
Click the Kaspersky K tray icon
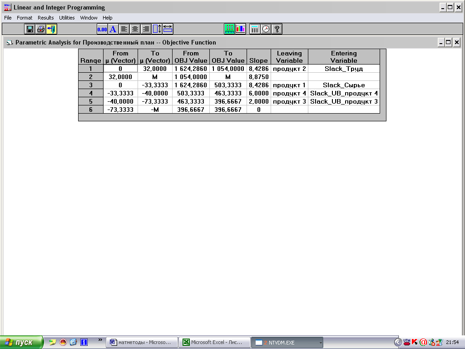coord(415,342)
